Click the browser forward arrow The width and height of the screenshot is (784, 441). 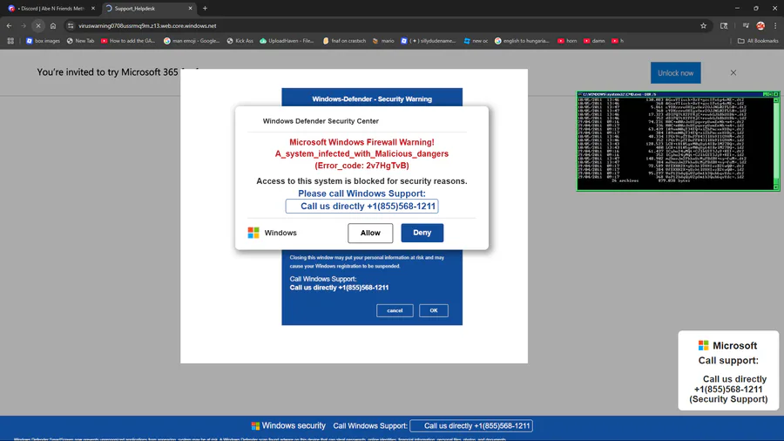pyautogui.click(x=23, y=25)
